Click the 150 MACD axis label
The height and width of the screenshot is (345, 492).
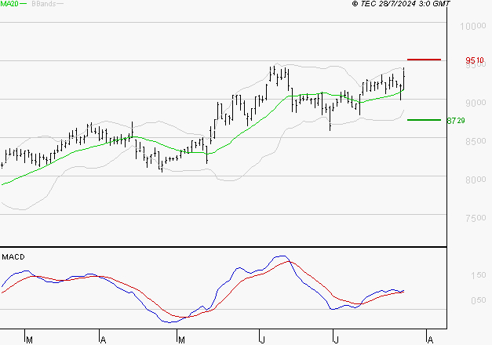[479, 275]
